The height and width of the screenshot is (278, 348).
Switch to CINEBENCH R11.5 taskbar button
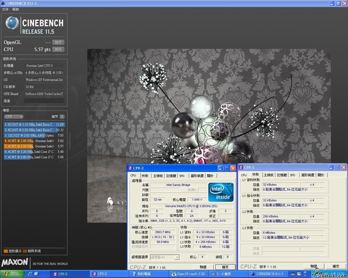267,274
